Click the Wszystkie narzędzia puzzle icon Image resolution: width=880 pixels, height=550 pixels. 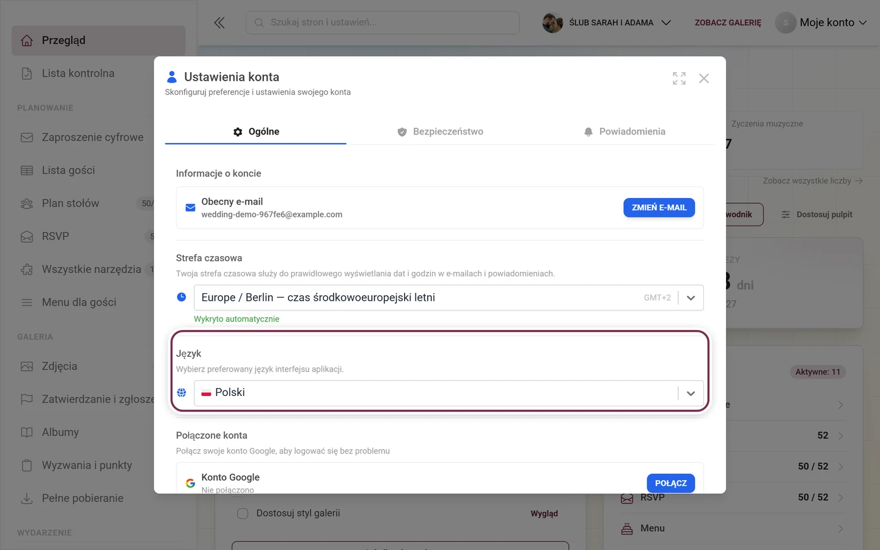(x=27, y=269)
